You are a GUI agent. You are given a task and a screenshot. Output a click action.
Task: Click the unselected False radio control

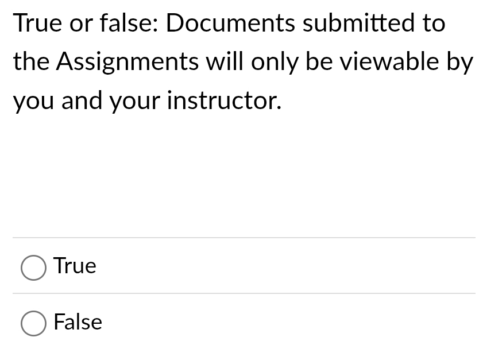[33, 323]
